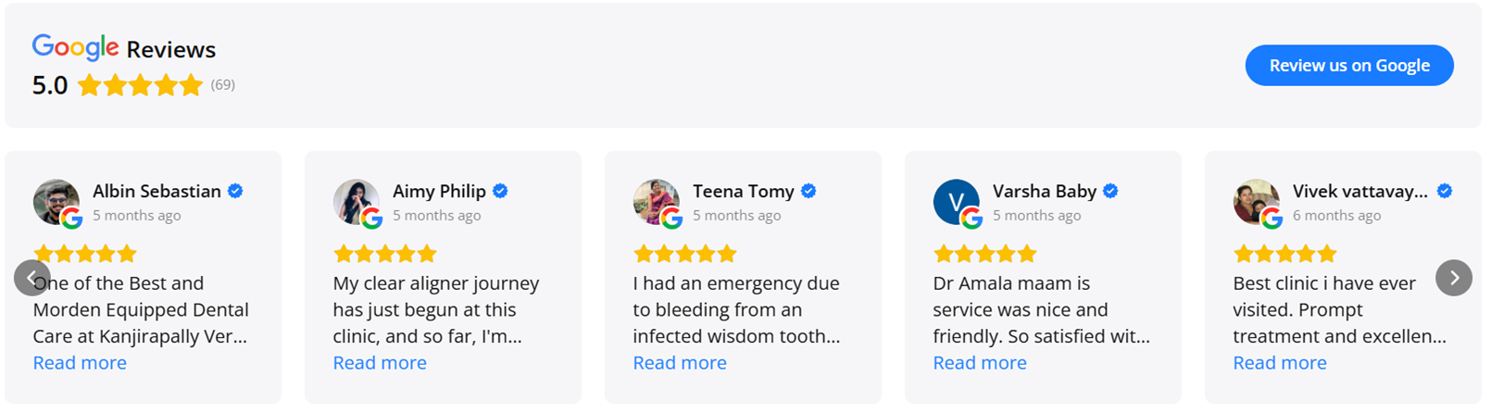Click verified badge beside Albin Sebastian

(235, 191)
